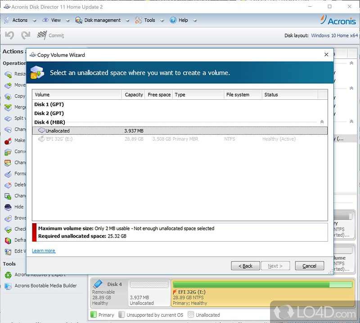This screenshot has height=323, width=360.
Task: Click the Unallocated volume icon in list
Action: (41, 130)
